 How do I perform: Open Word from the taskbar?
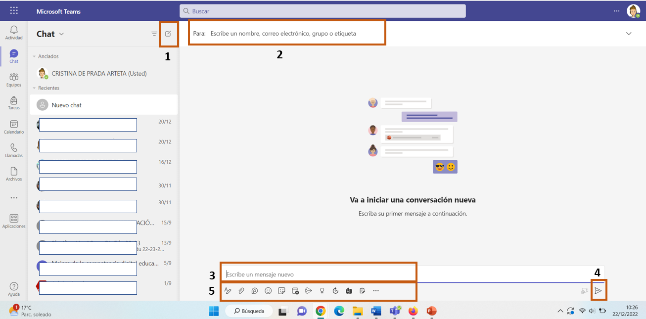[x=376, y=311]
